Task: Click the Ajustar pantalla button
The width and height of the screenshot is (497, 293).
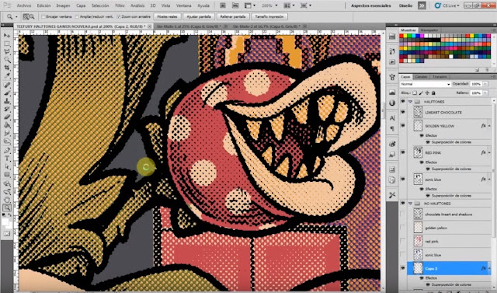Action: (x=199, y=16)
